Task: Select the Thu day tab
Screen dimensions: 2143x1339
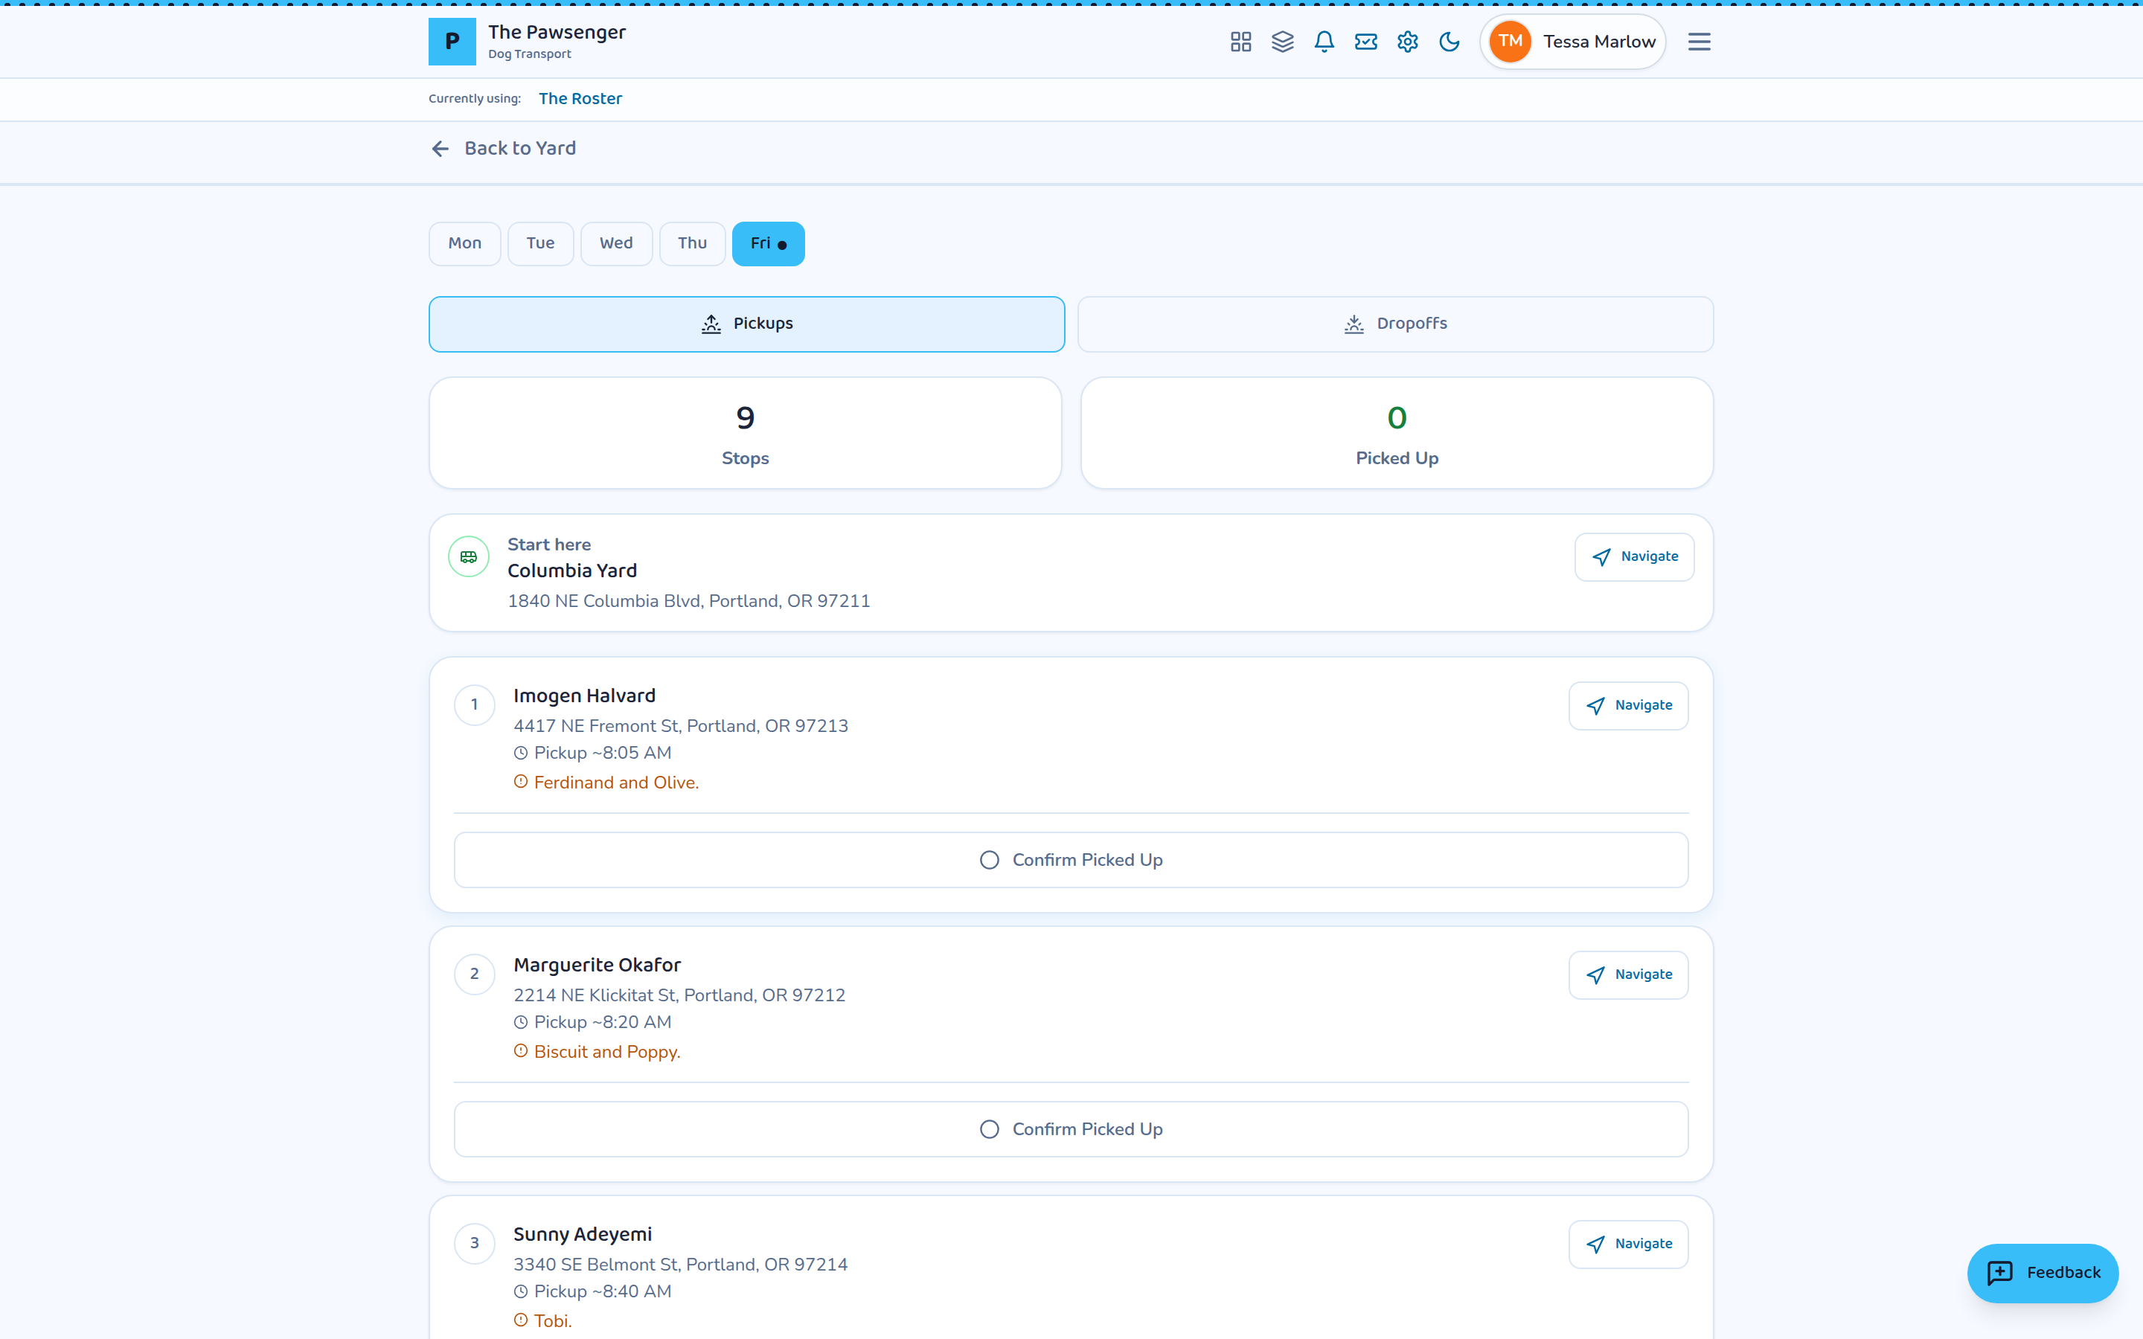Action: (693, 243)
